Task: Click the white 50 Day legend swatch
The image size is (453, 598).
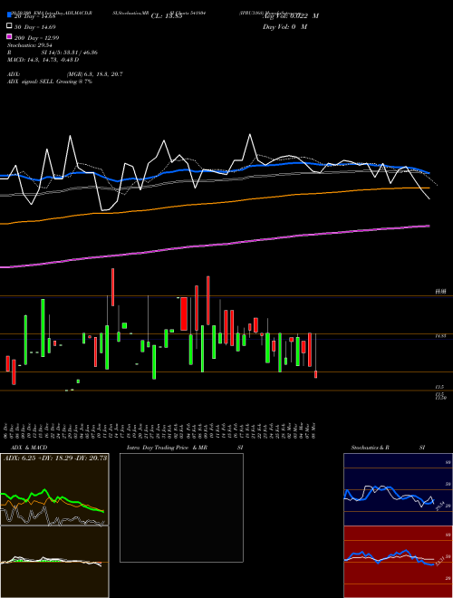Action: (9, 26)
